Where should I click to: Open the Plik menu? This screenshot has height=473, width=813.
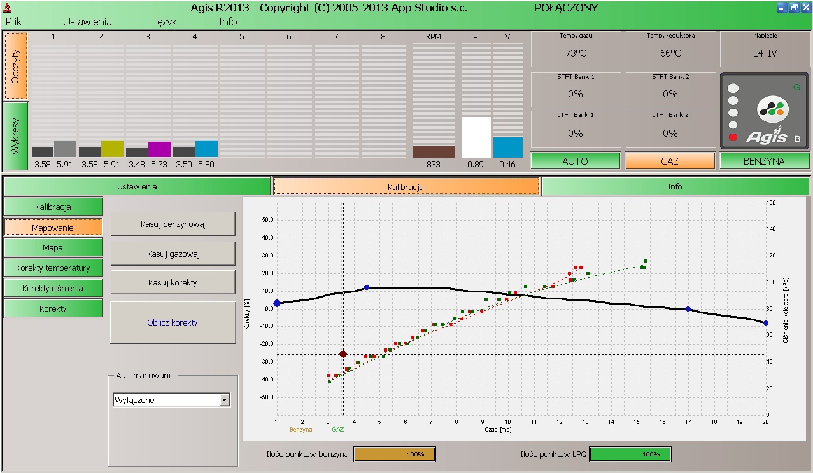13,22
